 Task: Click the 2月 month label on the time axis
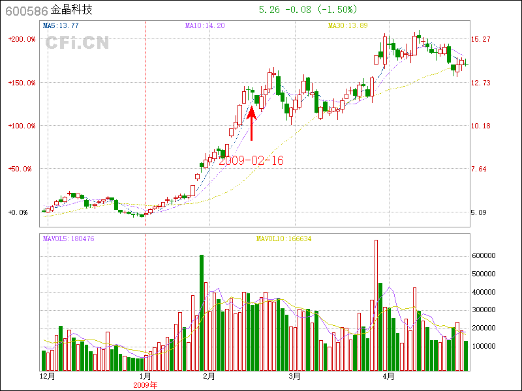point(209,376)
